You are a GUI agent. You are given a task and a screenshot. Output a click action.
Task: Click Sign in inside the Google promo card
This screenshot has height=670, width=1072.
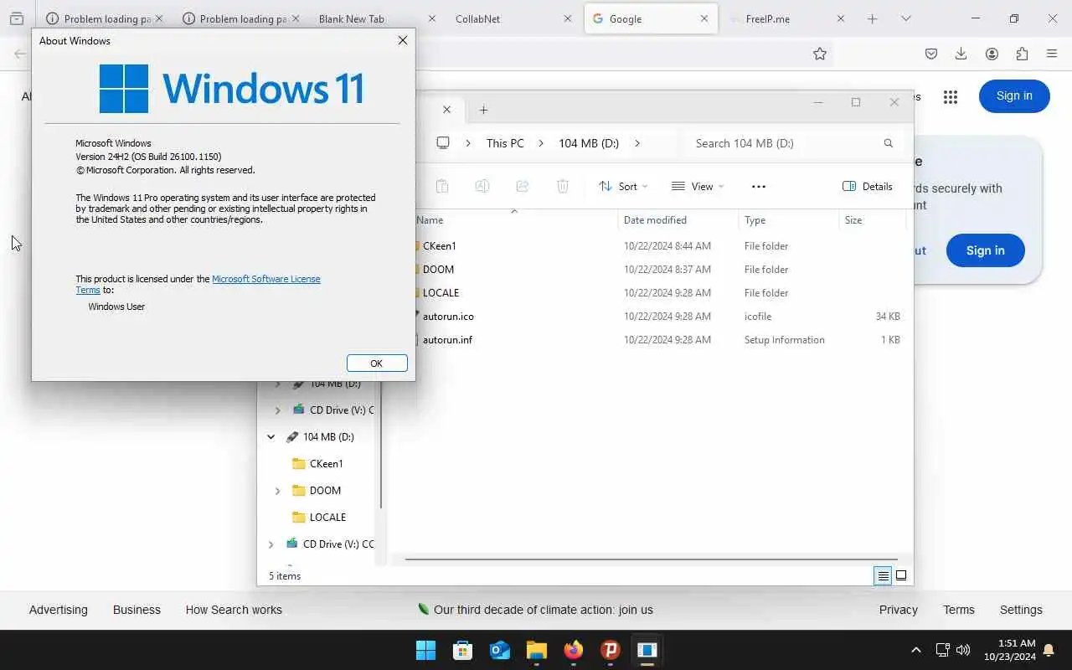(x=985, y=250)
